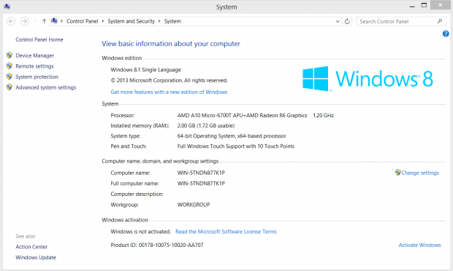
Task: Click the shield icon beside Remote settings
Action: (x=9, y=66)
